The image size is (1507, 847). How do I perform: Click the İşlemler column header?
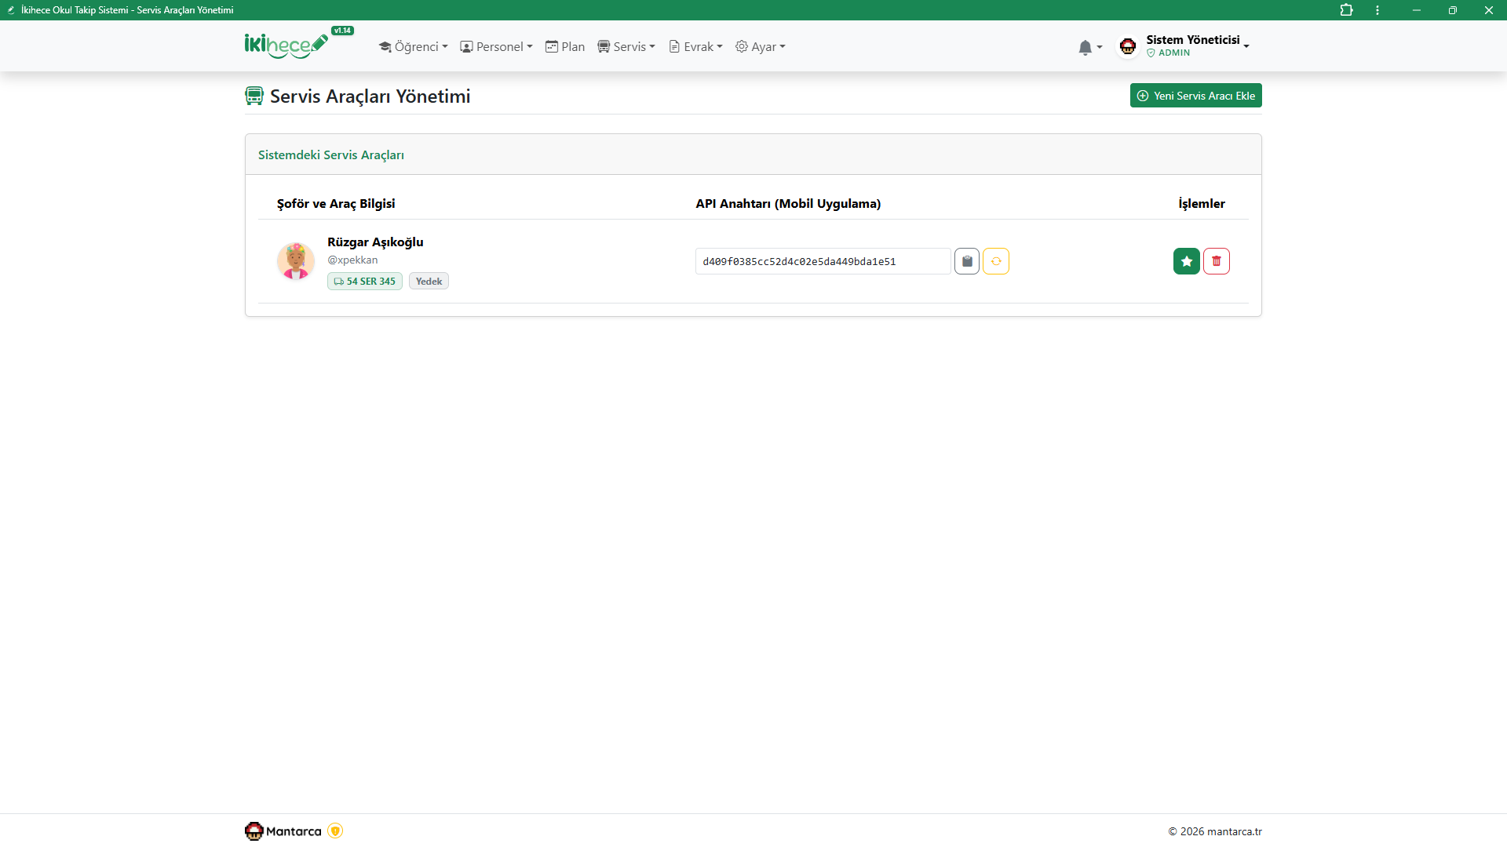click(x=1202, y=204)
